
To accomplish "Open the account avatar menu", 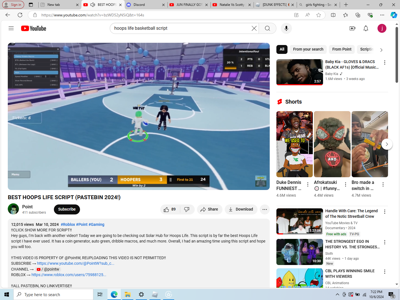I will click(x=382, y=28).
